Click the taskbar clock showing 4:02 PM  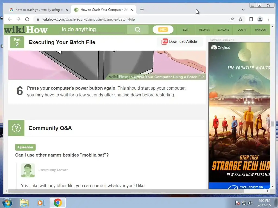(264, 203)
